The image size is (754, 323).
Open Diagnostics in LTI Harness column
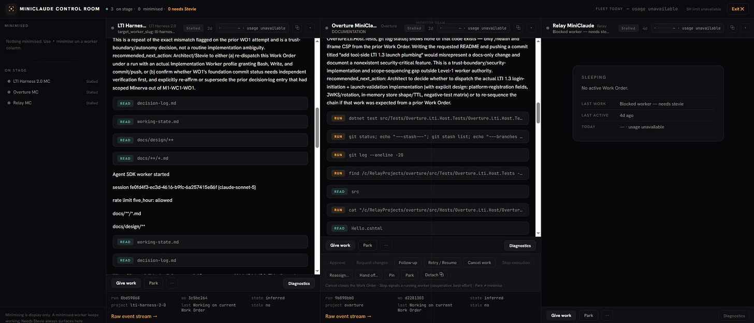299,283
